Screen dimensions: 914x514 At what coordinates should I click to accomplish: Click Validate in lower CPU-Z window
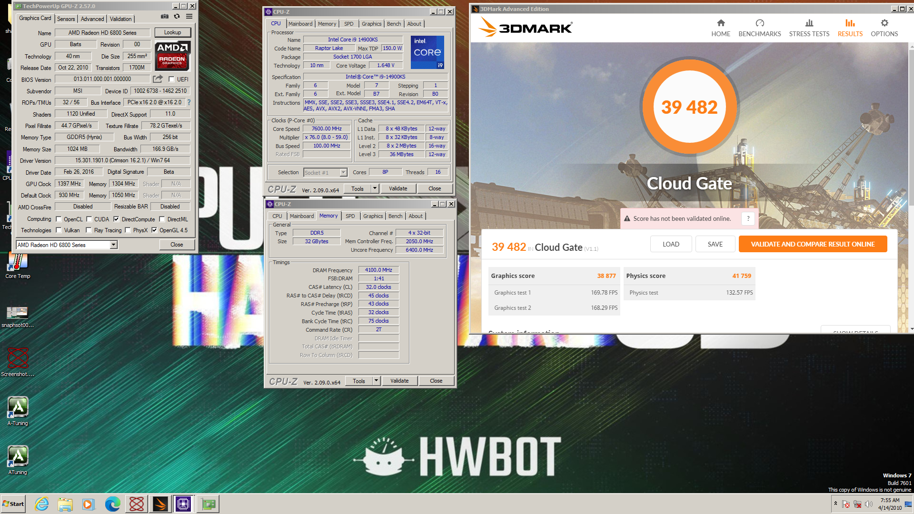click(x=399, y=381)
